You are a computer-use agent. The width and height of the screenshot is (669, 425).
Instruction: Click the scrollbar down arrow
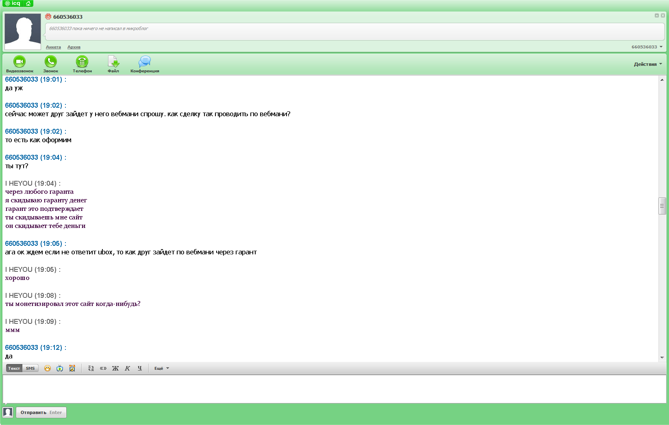(x=662, y=358)
